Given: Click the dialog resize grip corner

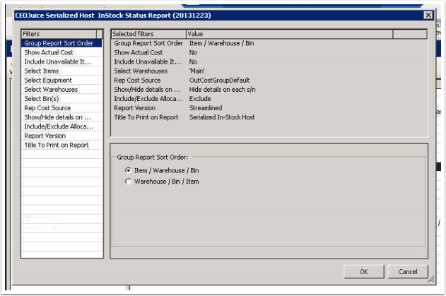Looking at the screenshot, I should pos(431,279).
